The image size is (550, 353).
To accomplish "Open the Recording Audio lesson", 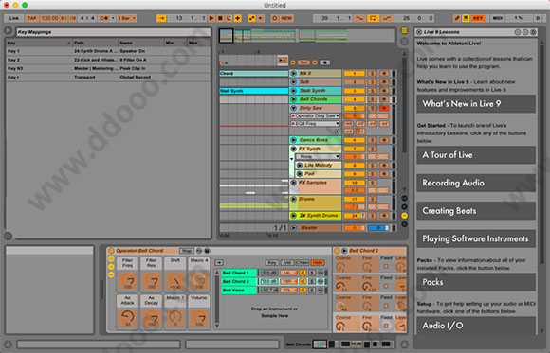I will 476,183.
